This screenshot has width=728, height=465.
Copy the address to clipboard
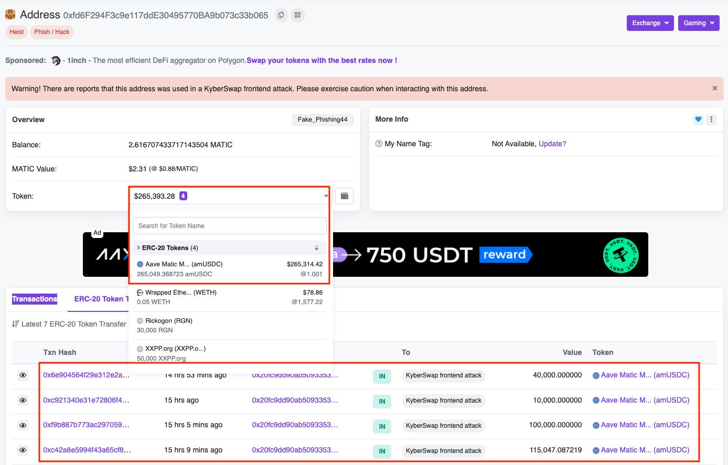[x=281, y=15]
